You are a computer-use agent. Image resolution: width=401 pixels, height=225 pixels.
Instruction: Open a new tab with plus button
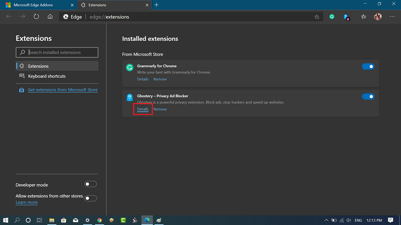pos(156,5)
